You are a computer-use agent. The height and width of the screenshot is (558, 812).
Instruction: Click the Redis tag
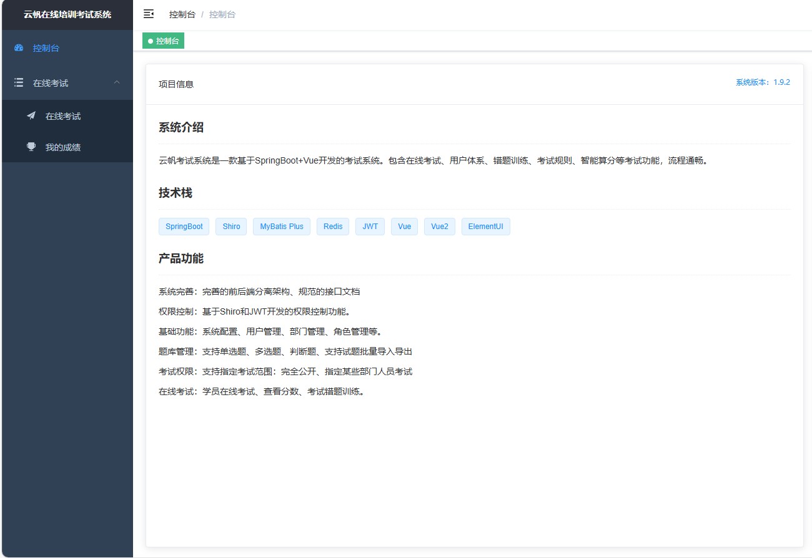333,227
